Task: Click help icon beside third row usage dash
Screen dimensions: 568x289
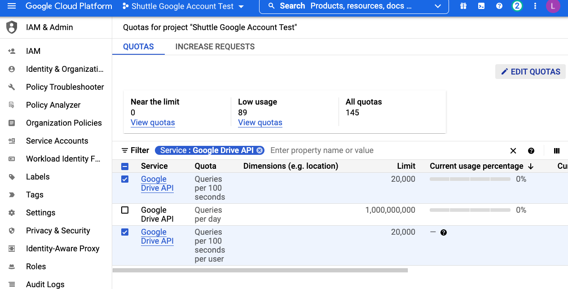Action: 444,232
